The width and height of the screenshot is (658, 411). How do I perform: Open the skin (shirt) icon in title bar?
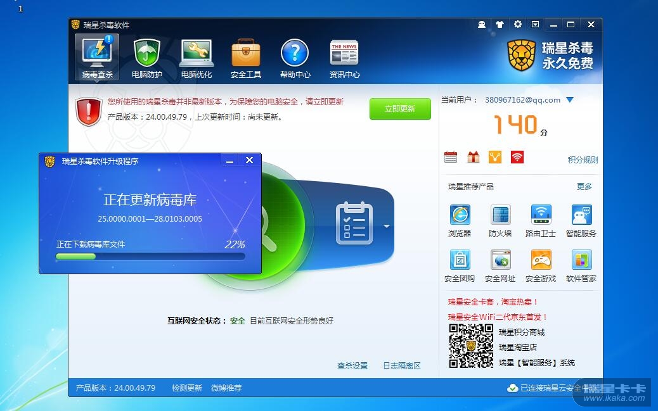(x=500, y=24)
